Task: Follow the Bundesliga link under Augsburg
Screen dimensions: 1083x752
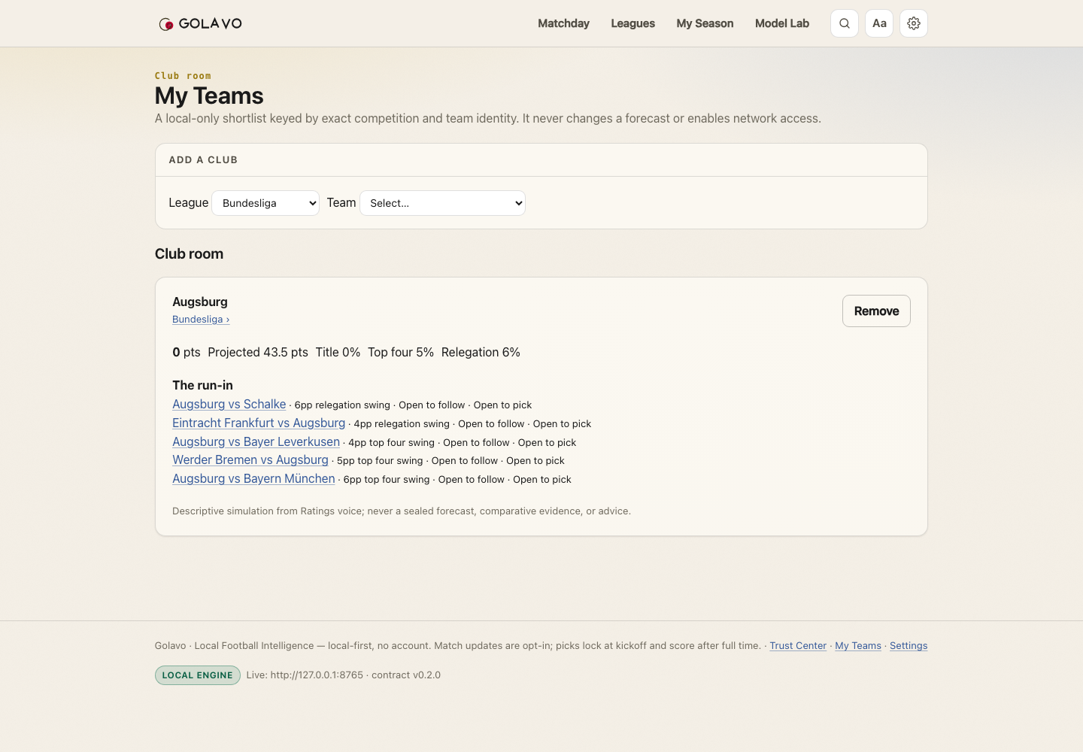Action: coord(201,320)
